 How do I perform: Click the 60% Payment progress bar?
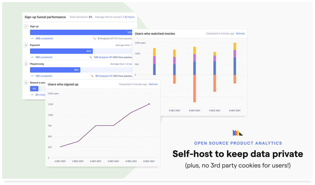61,51
